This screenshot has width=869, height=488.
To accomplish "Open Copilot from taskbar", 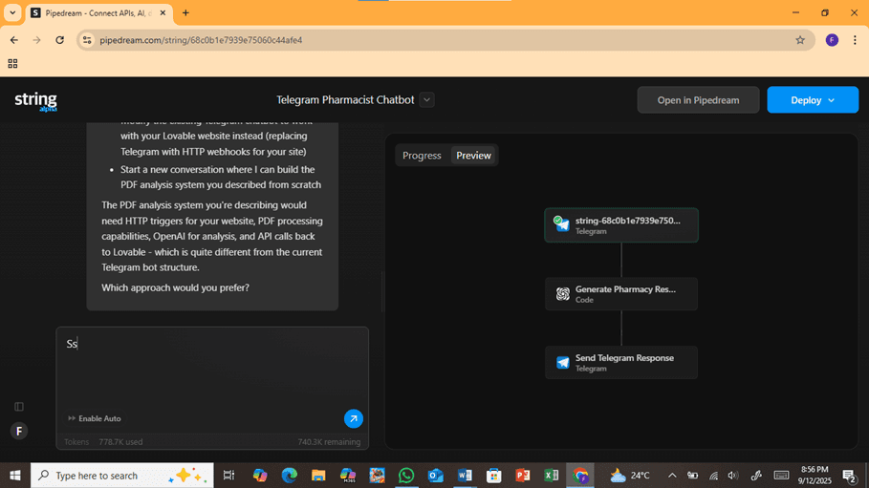I will click(x=260, y=476).
